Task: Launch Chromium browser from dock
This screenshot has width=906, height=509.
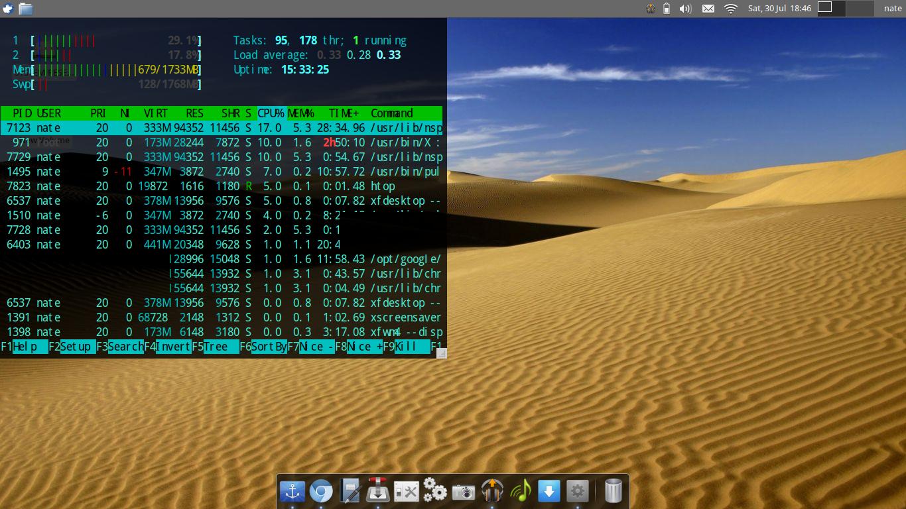Action: [x=321, y=491]
